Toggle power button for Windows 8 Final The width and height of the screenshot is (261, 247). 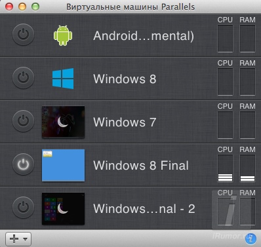point(23,164)
